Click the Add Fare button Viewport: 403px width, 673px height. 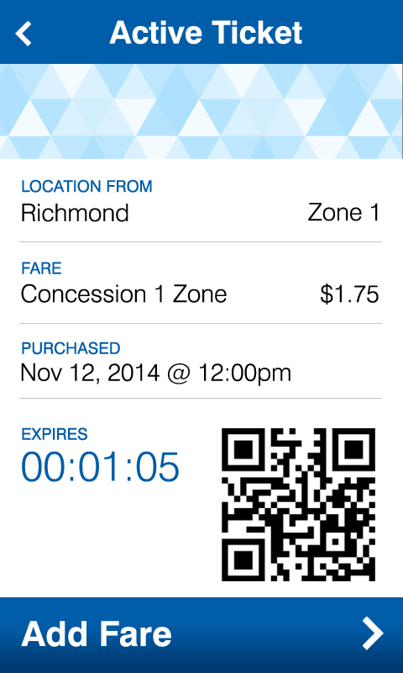pyautogui.click(x=201, y=635)
